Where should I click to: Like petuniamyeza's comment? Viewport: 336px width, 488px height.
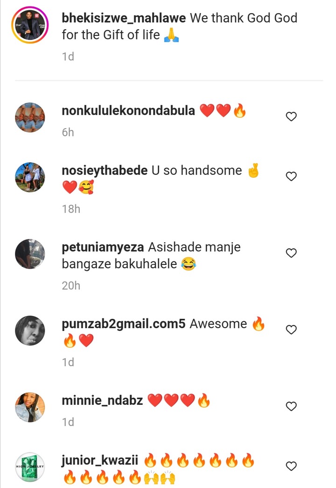click(291, 253)
